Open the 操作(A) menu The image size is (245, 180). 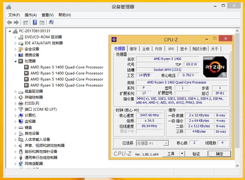pyautogui.click(x=31, y=15)
